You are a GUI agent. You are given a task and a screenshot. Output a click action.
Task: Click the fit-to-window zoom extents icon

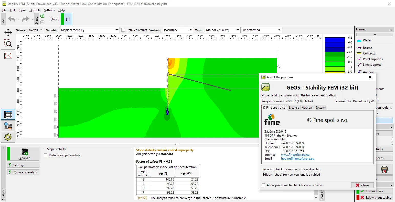[8, 55]
